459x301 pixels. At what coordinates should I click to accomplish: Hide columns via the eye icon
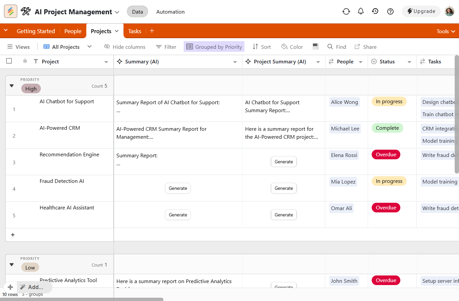(x=107, y=47)
